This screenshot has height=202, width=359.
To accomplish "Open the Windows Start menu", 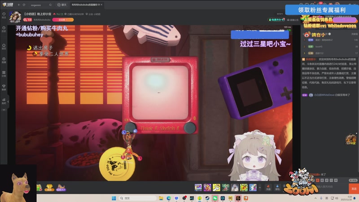I will pyautogui.click(x=114, y=198).
